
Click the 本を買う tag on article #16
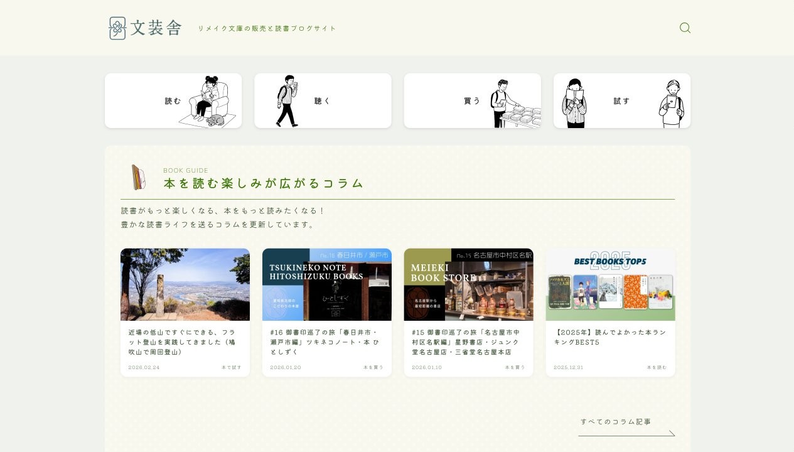click(x=373, y=367)
